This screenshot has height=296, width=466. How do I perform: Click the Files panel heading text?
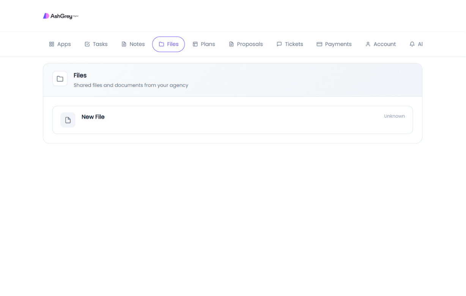click(80, 76)
